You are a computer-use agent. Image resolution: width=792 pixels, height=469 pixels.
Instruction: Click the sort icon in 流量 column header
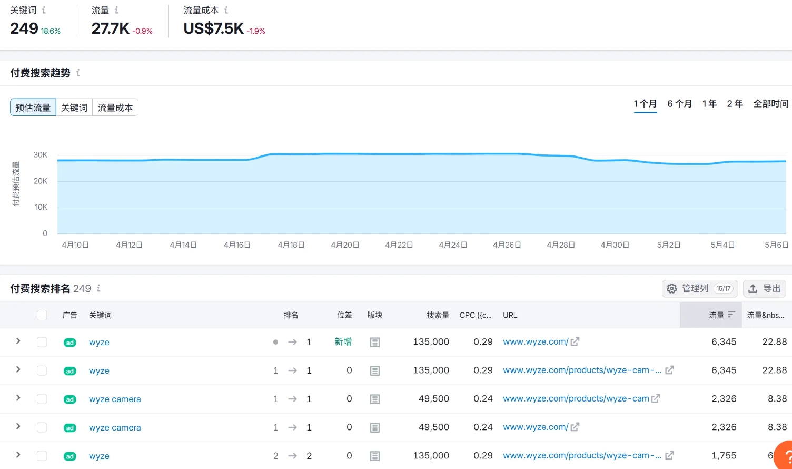tap(731, 315)
